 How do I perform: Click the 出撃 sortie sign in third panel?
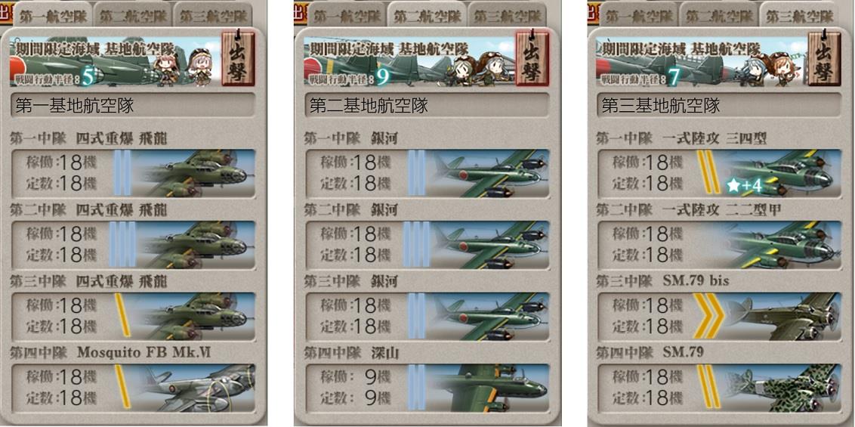[824, 59]
